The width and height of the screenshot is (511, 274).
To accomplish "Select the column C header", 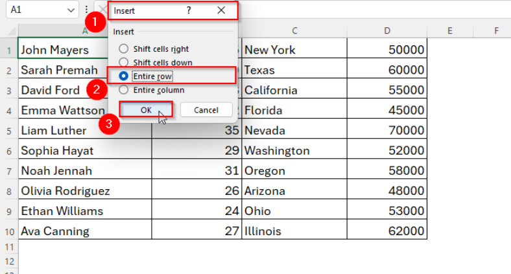I will (294, 30).
